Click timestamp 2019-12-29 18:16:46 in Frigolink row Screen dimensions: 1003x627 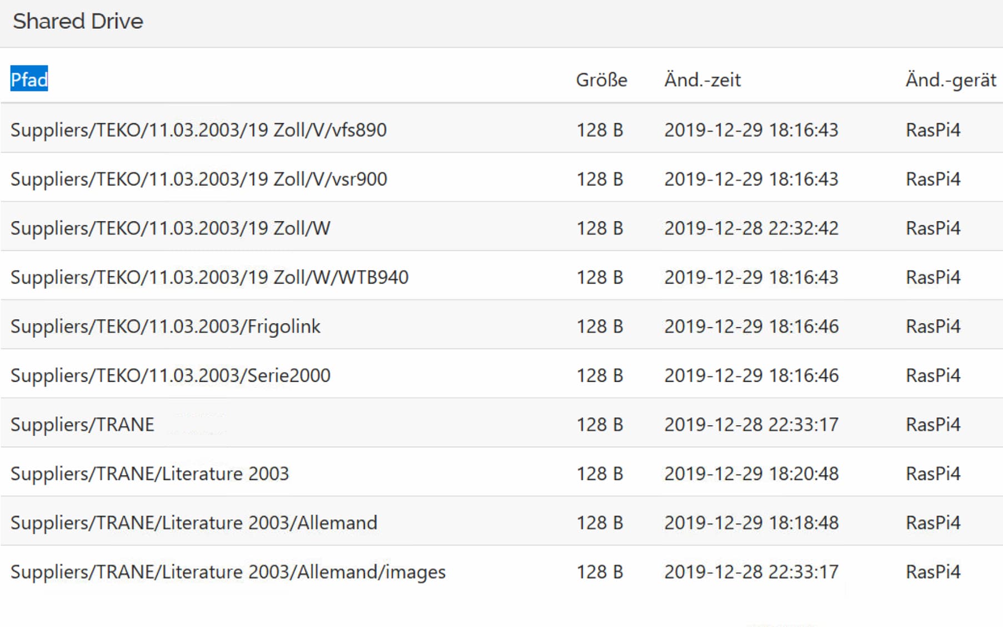pyautogui.click(x=751, y=326)
